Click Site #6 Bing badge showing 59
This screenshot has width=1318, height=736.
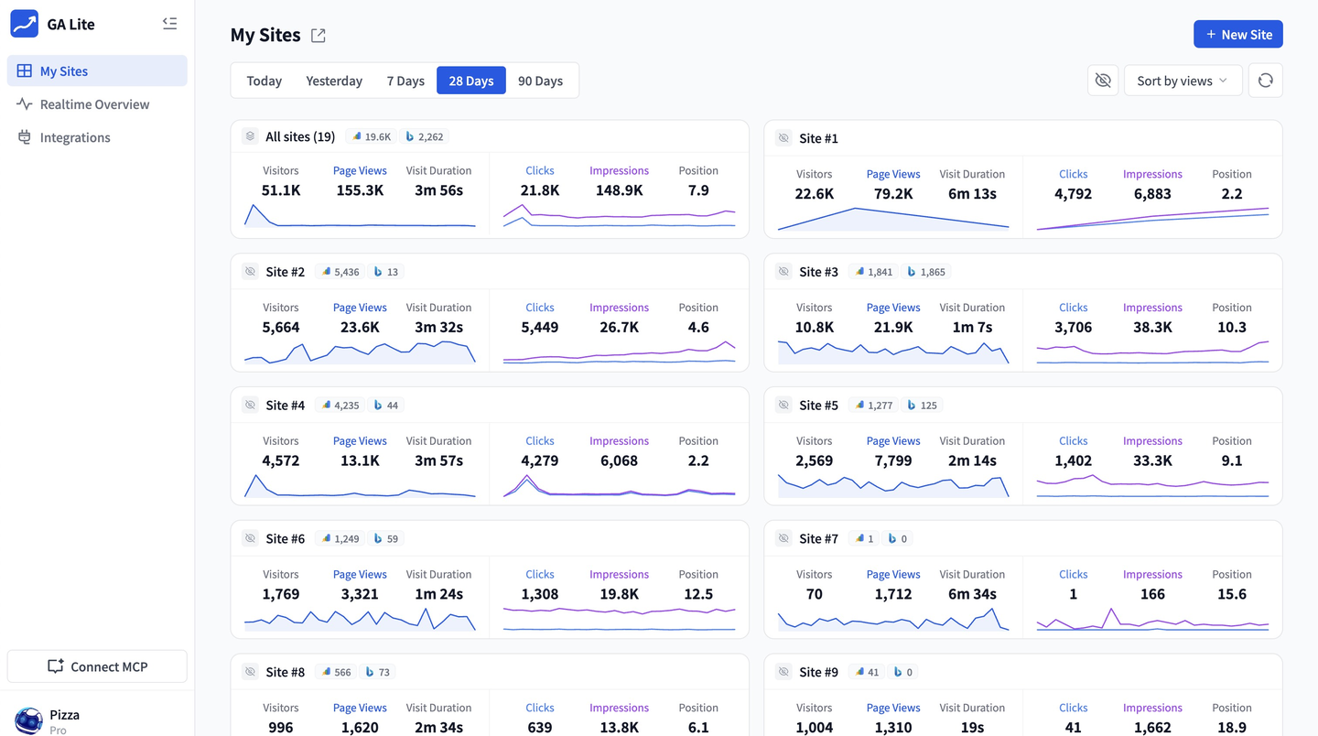point(385,538)
